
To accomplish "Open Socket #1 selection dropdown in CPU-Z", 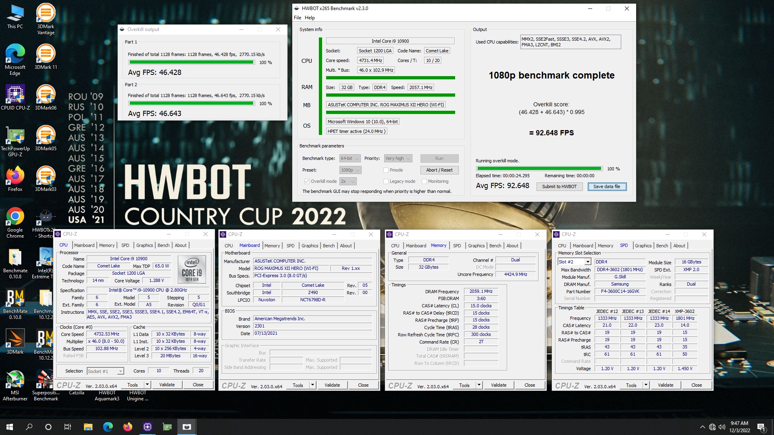I will [x=105, y=371].
